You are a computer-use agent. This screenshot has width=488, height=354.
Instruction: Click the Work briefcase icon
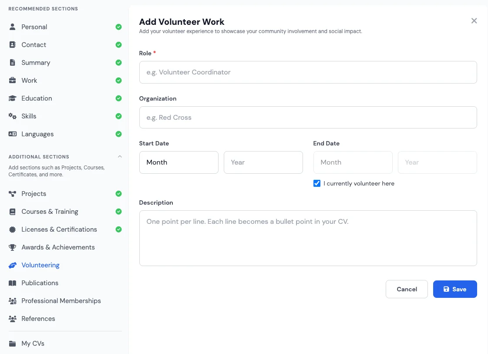pyautogui.click(x=13, y=80)
